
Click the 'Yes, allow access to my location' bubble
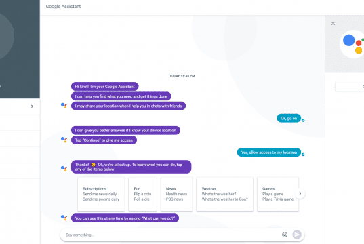click(x=269, y=152)
